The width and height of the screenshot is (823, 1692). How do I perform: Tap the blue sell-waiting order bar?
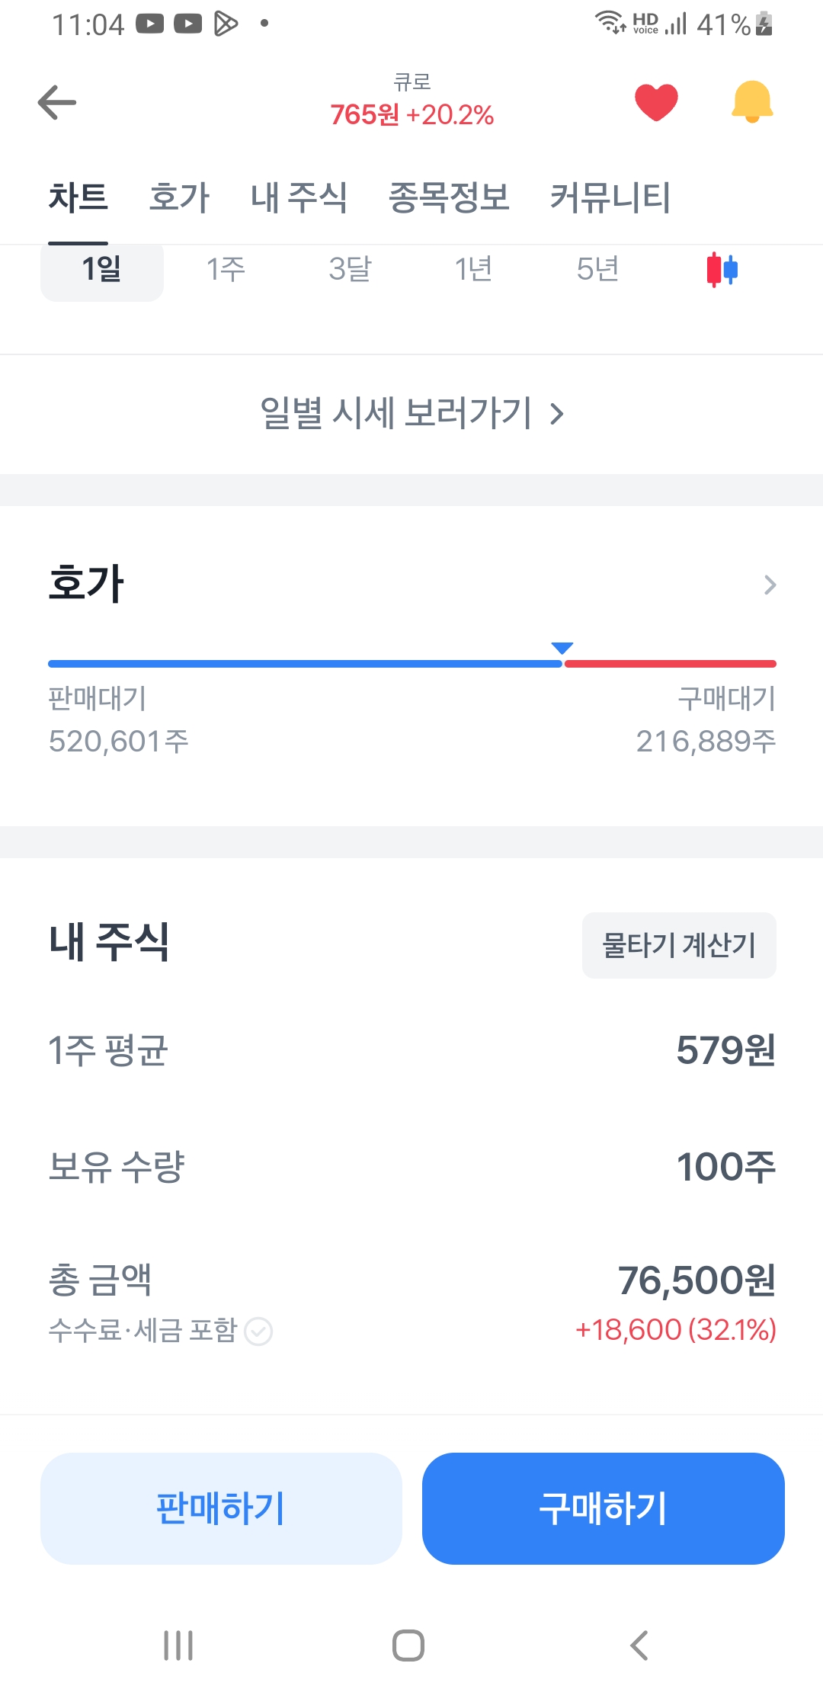coord(305,664)
